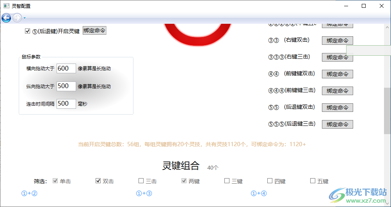Click the 灵智配置 window title icon
This screenshot has height=207, width=391.
pos(6,6)
